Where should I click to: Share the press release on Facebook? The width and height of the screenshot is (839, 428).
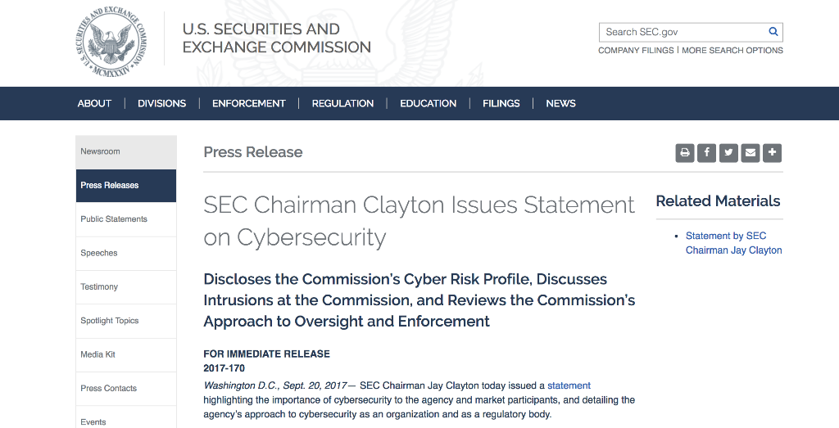click(x=706, y=153)
